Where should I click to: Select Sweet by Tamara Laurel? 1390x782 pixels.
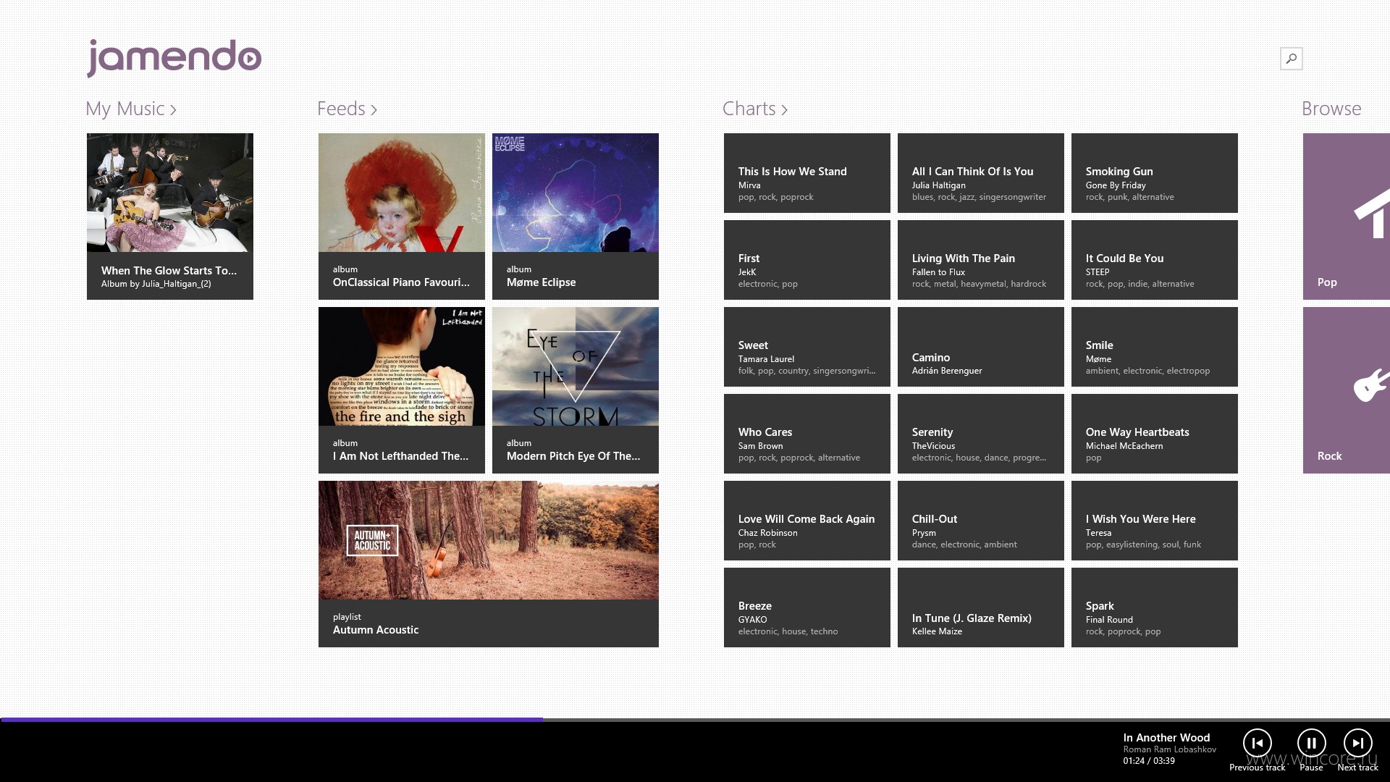[807, 347]
